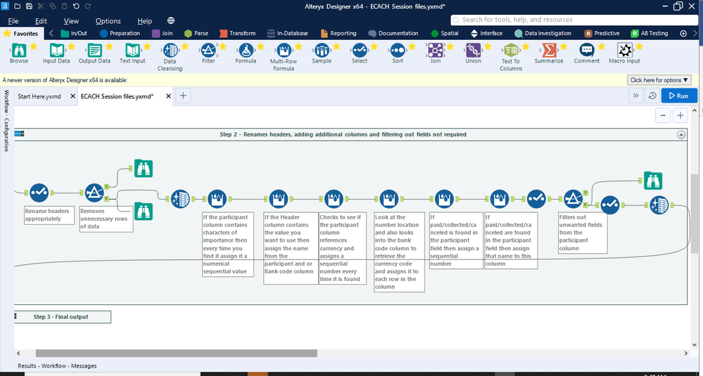Click the Filter node above 'Filters out unwanted fields'

(x=573, y=199)
